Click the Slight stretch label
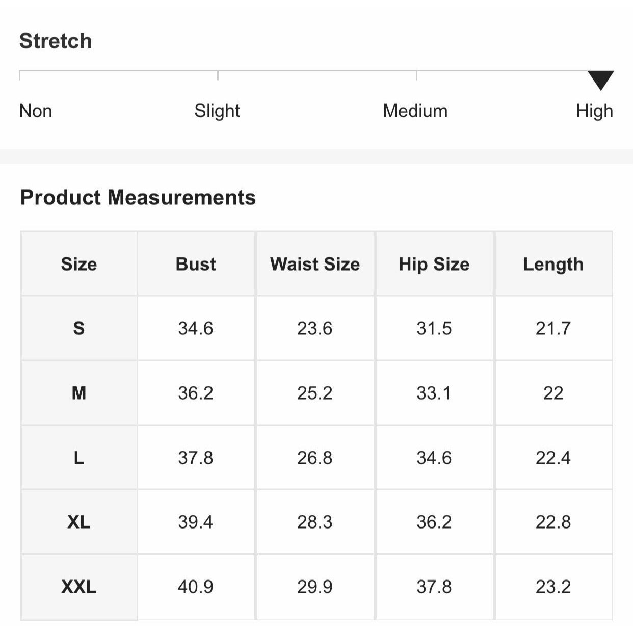This screenshot has width=633, height=633. (217, 111)
